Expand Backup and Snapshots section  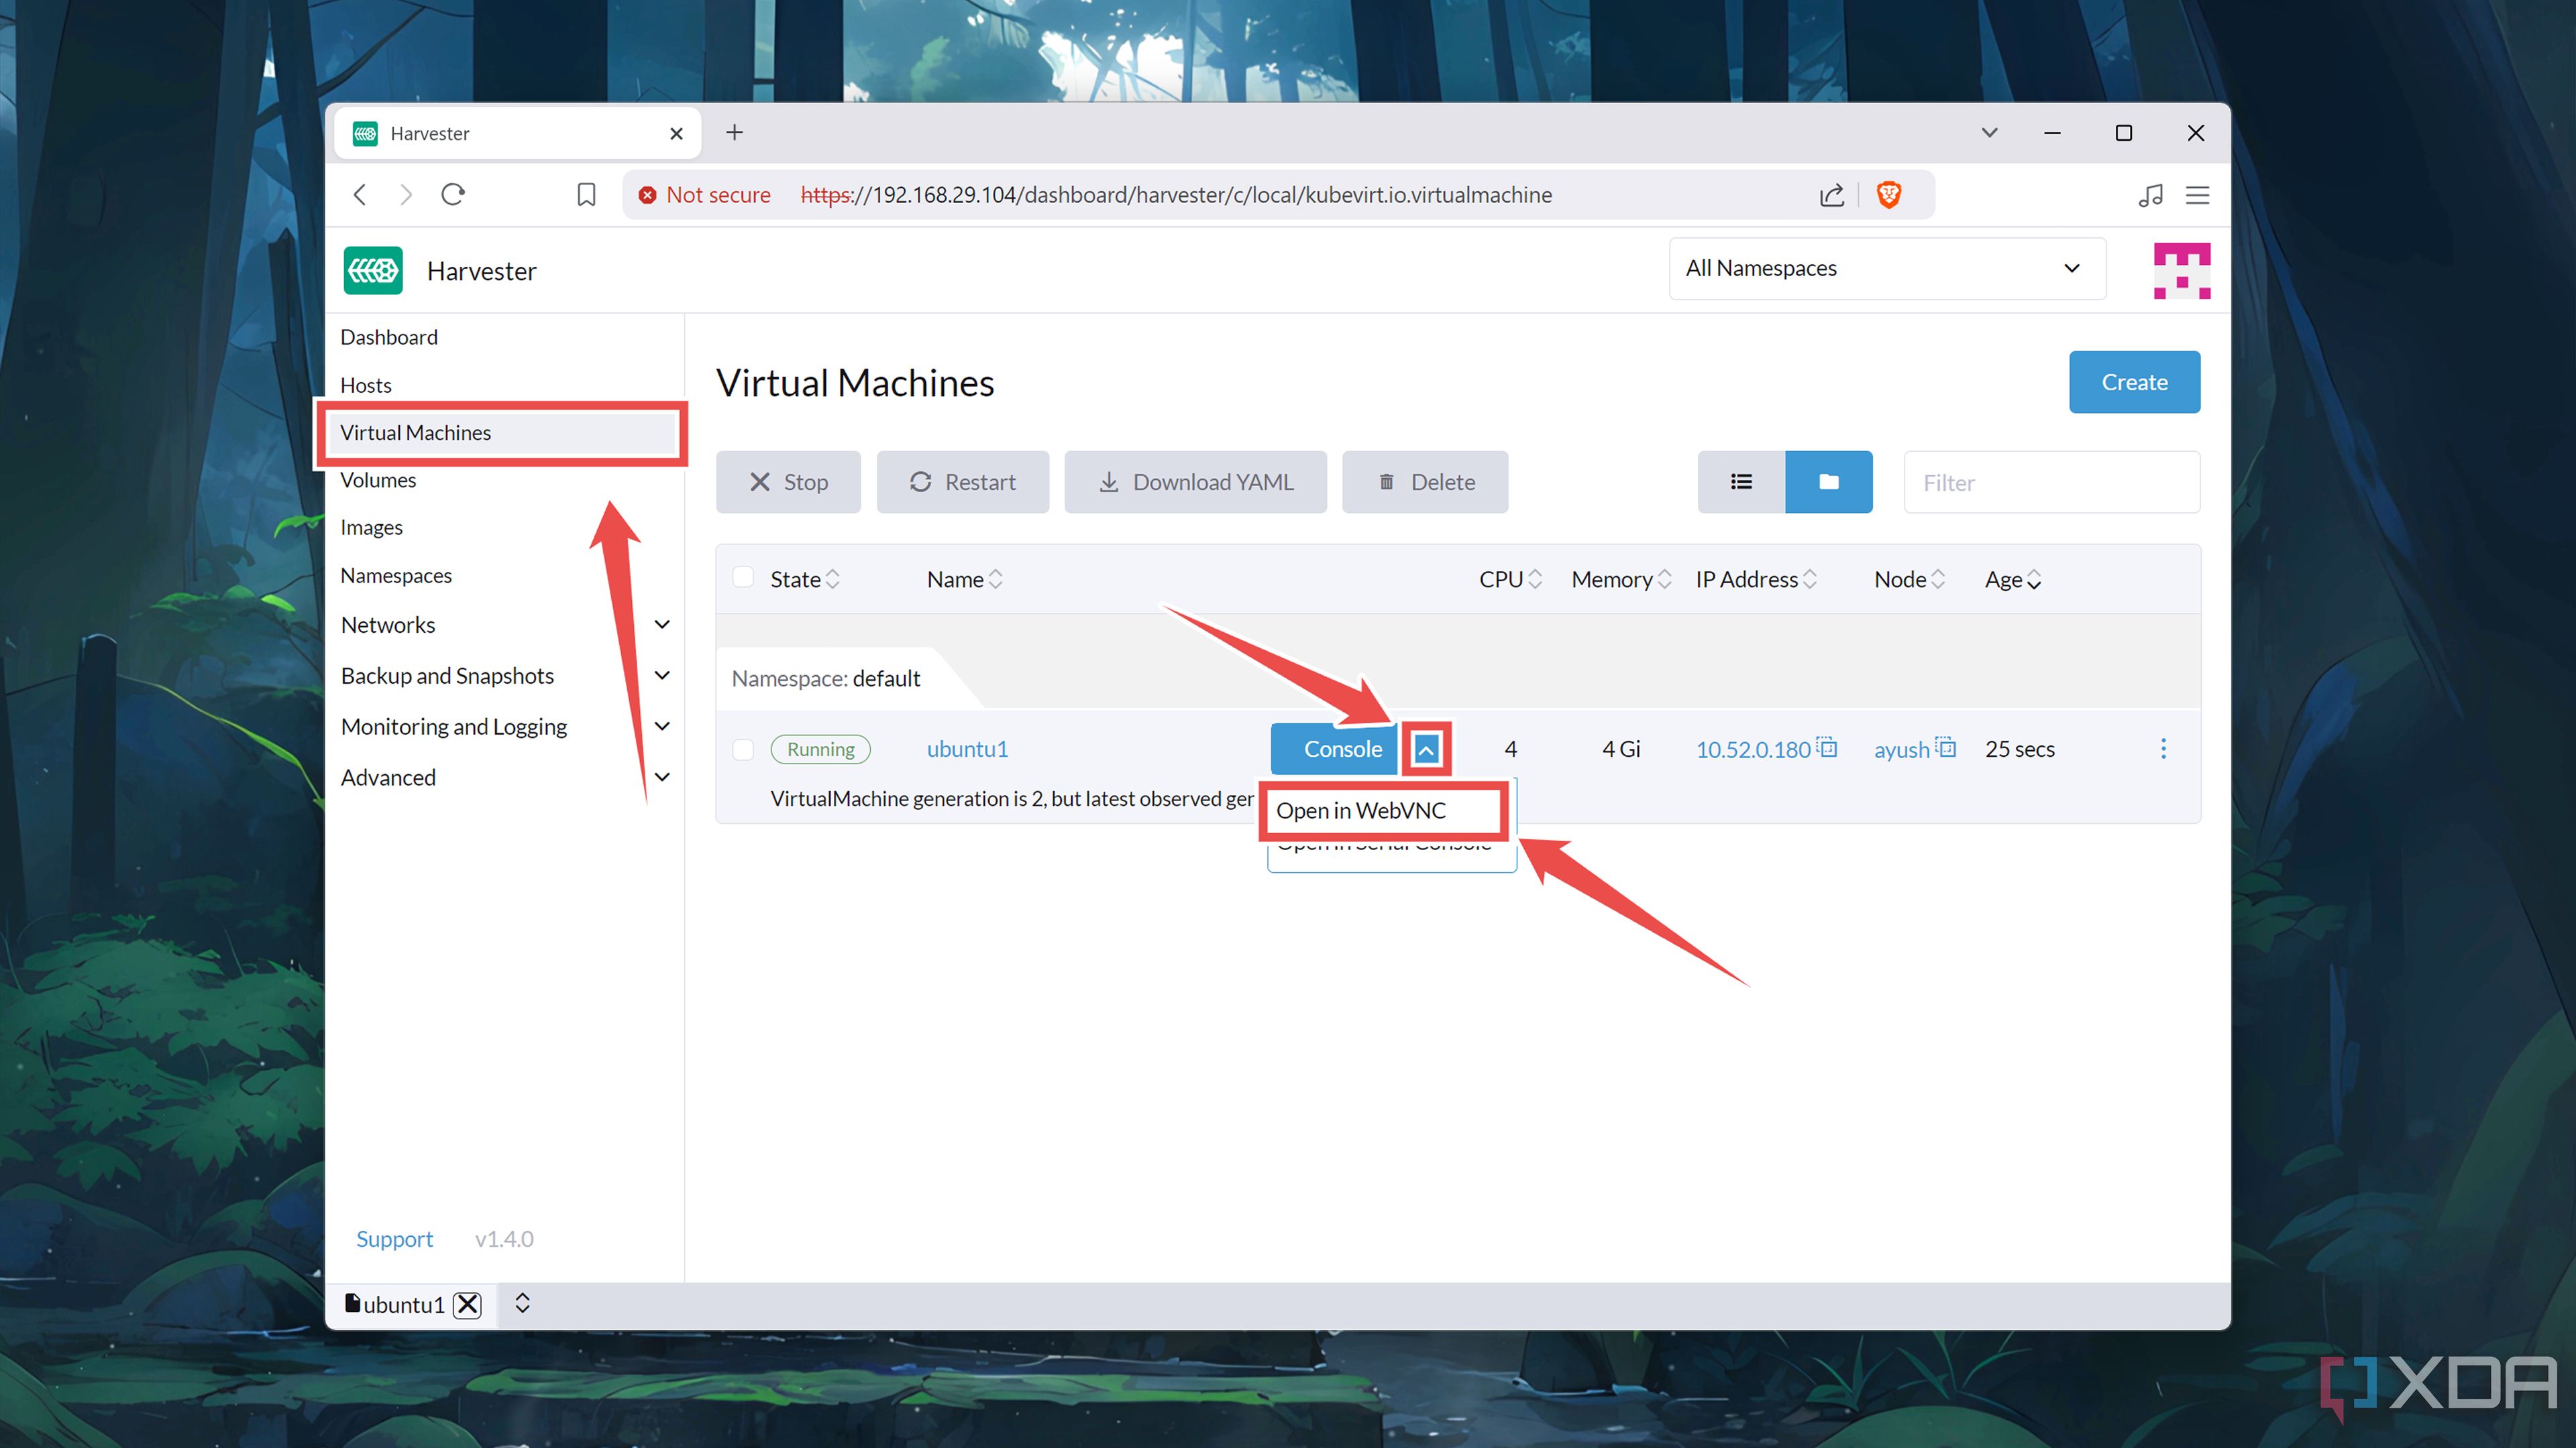(662, 676)
